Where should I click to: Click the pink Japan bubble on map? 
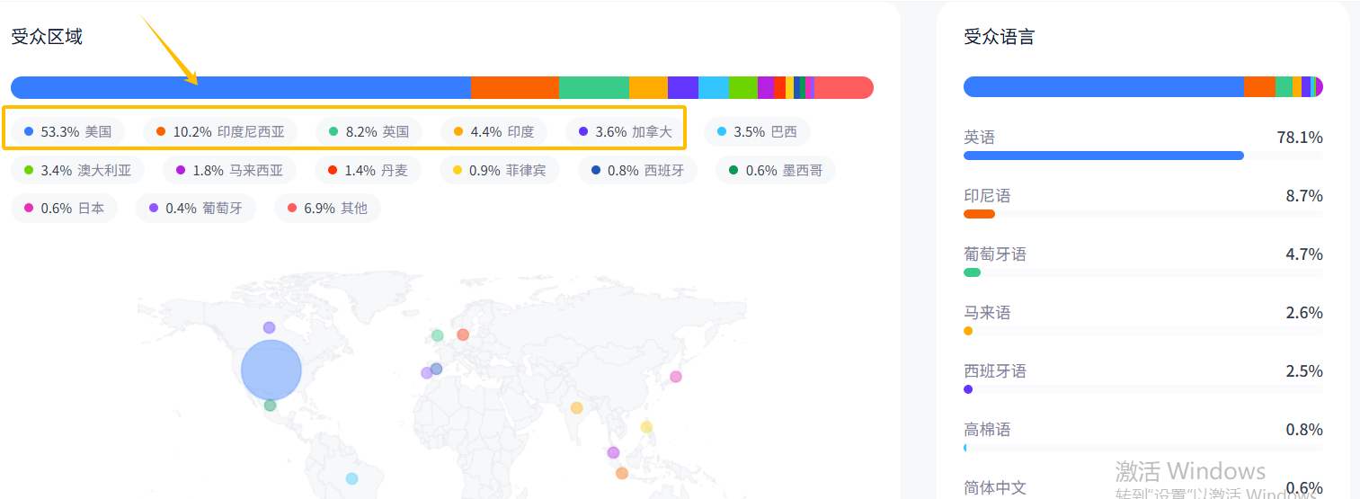676,377
